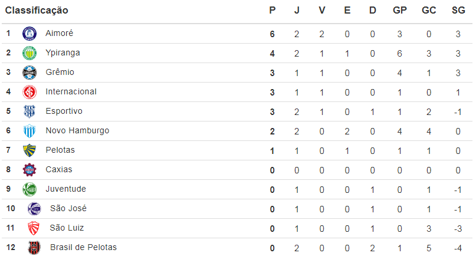Click the São Luiz shield icon
Viewport: 476px width, 266px height.
[x=34, y=228]
